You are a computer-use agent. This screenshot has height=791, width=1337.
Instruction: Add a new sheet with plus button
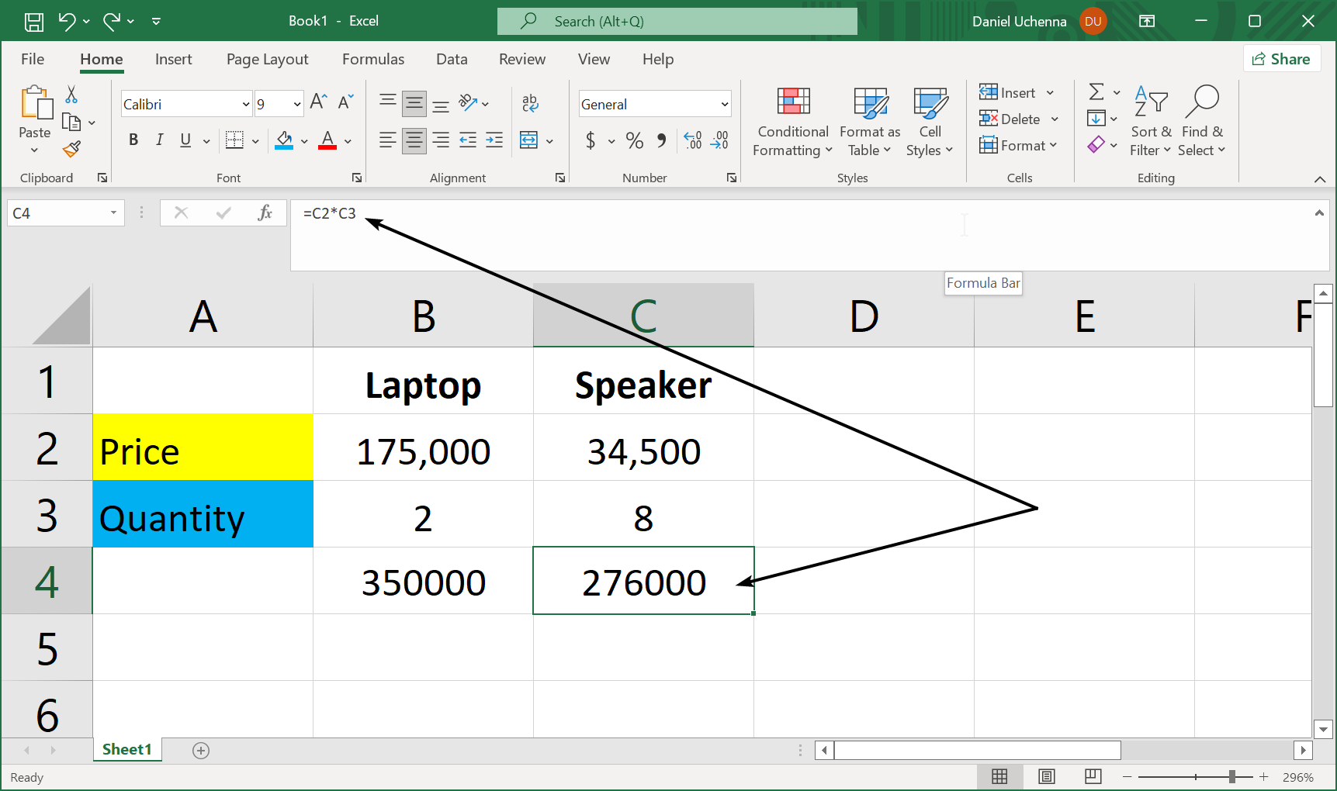point(201,750)
